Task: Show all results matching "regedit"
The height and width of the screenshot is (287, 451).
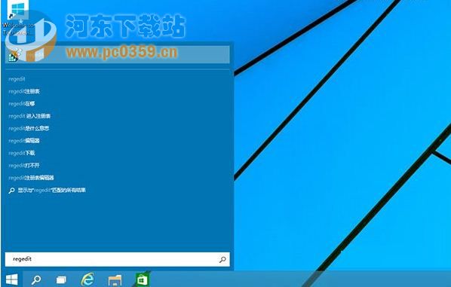Action: point(52,190)
